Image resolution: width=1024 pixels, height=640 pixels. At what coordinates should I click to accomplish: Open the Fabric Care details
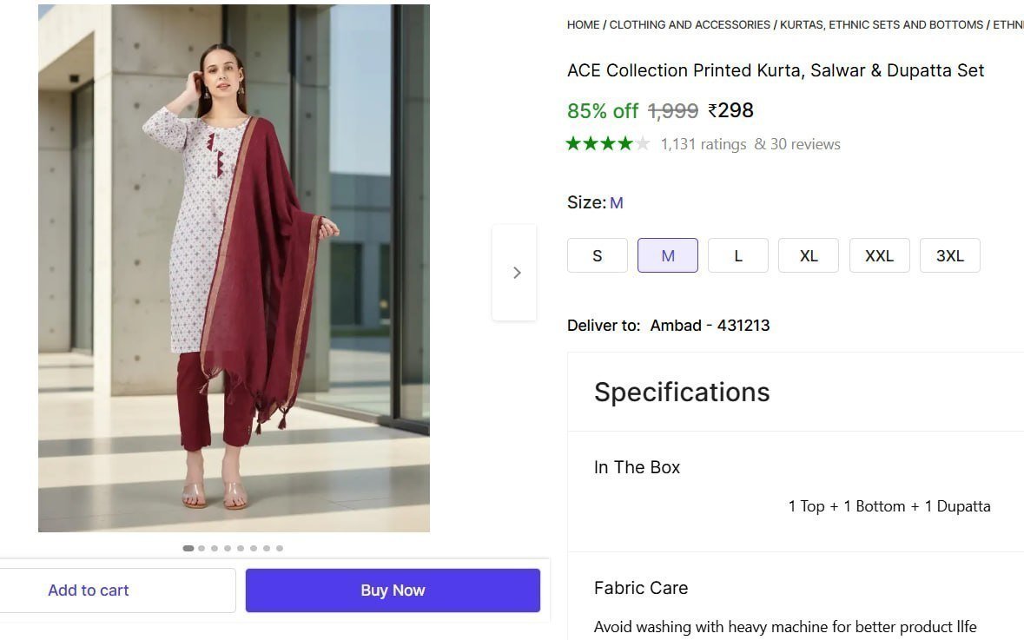[640, 588]
